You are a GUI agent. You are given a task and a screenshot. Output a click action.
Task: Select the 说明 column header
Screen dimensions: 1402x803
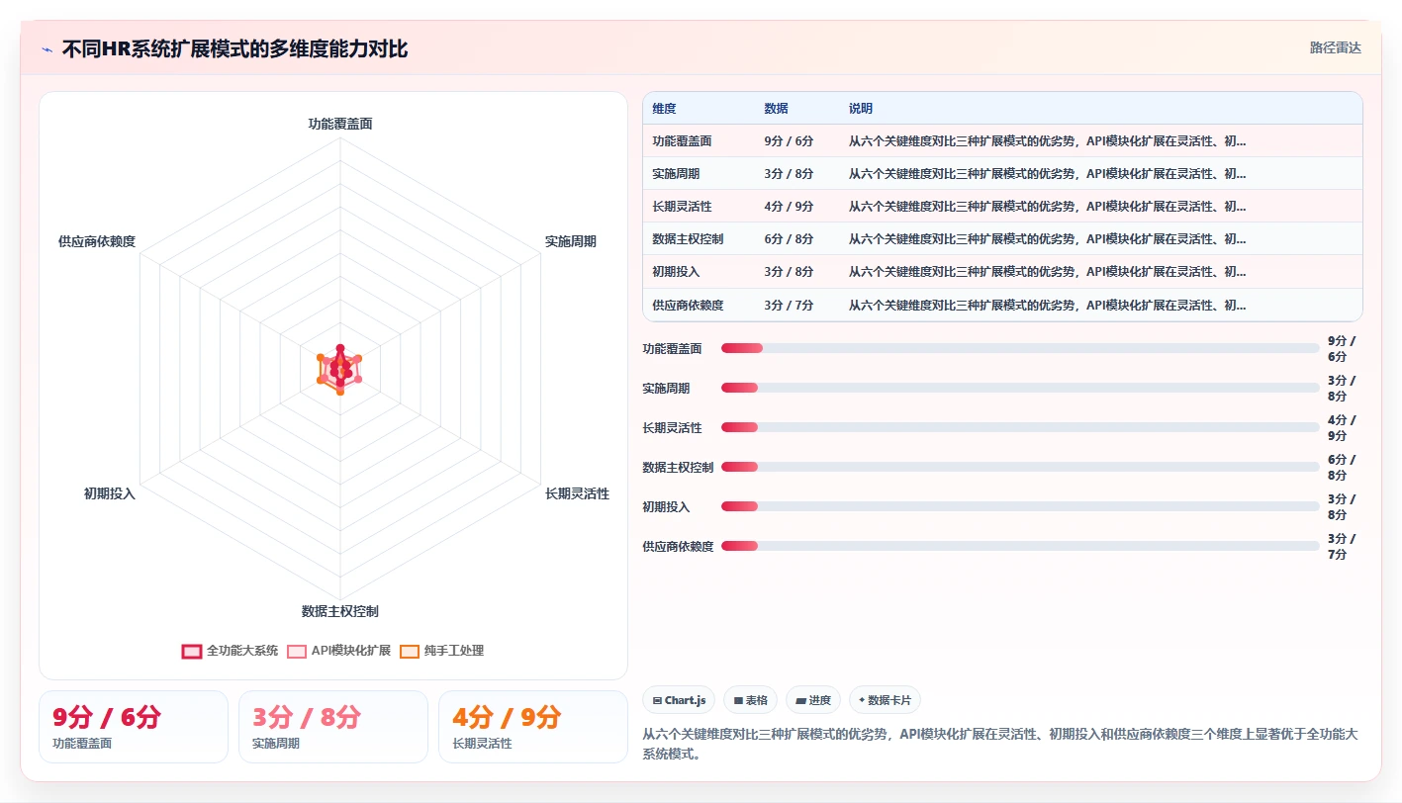tap(861, 109)
